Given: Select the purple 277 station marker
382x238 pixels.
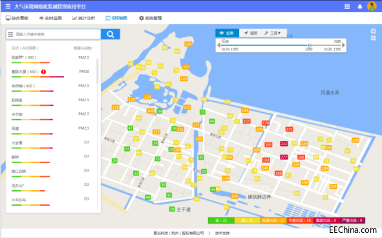Looking at the screenshot, I should pyautogui.click(x=284, y=157).
